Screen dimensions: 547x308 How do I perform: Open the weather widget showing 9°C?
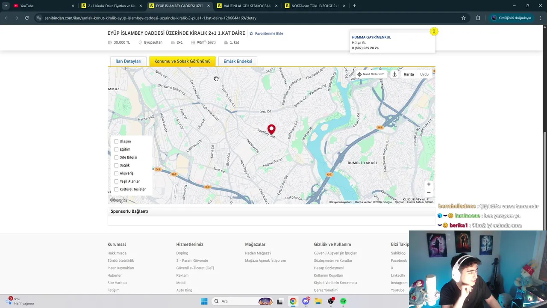click(x=20, y=301)
